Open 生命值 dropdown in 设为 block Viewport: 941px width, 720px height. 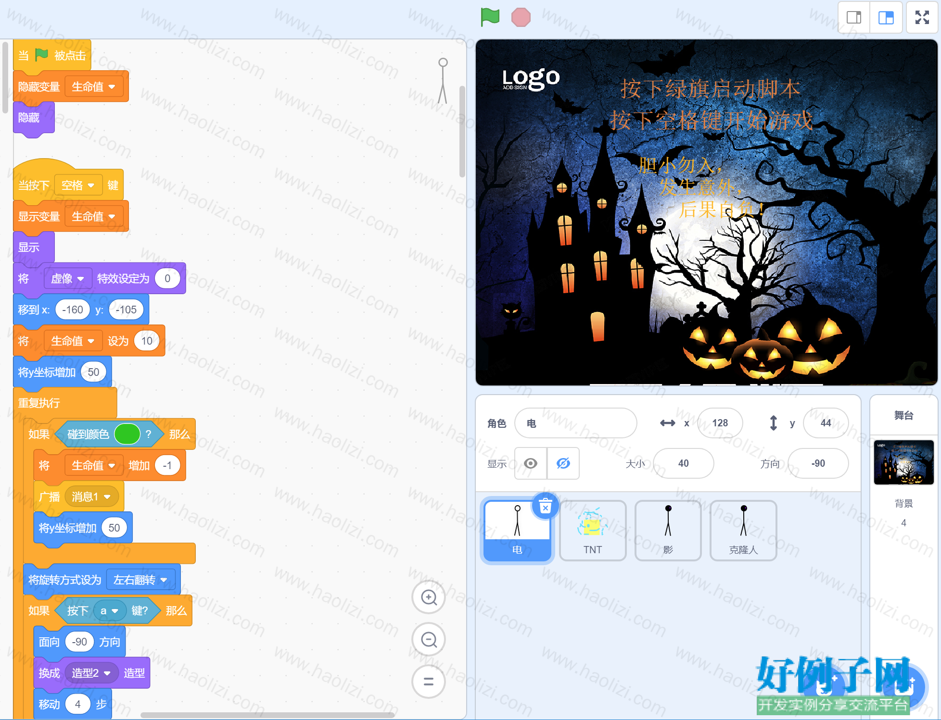[73, 341]
